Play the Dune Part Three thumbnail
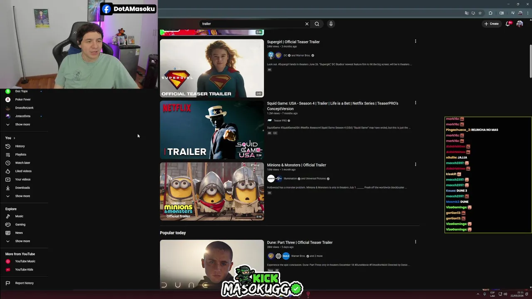Viewport: 532px width, 299px height. (212, 264)
